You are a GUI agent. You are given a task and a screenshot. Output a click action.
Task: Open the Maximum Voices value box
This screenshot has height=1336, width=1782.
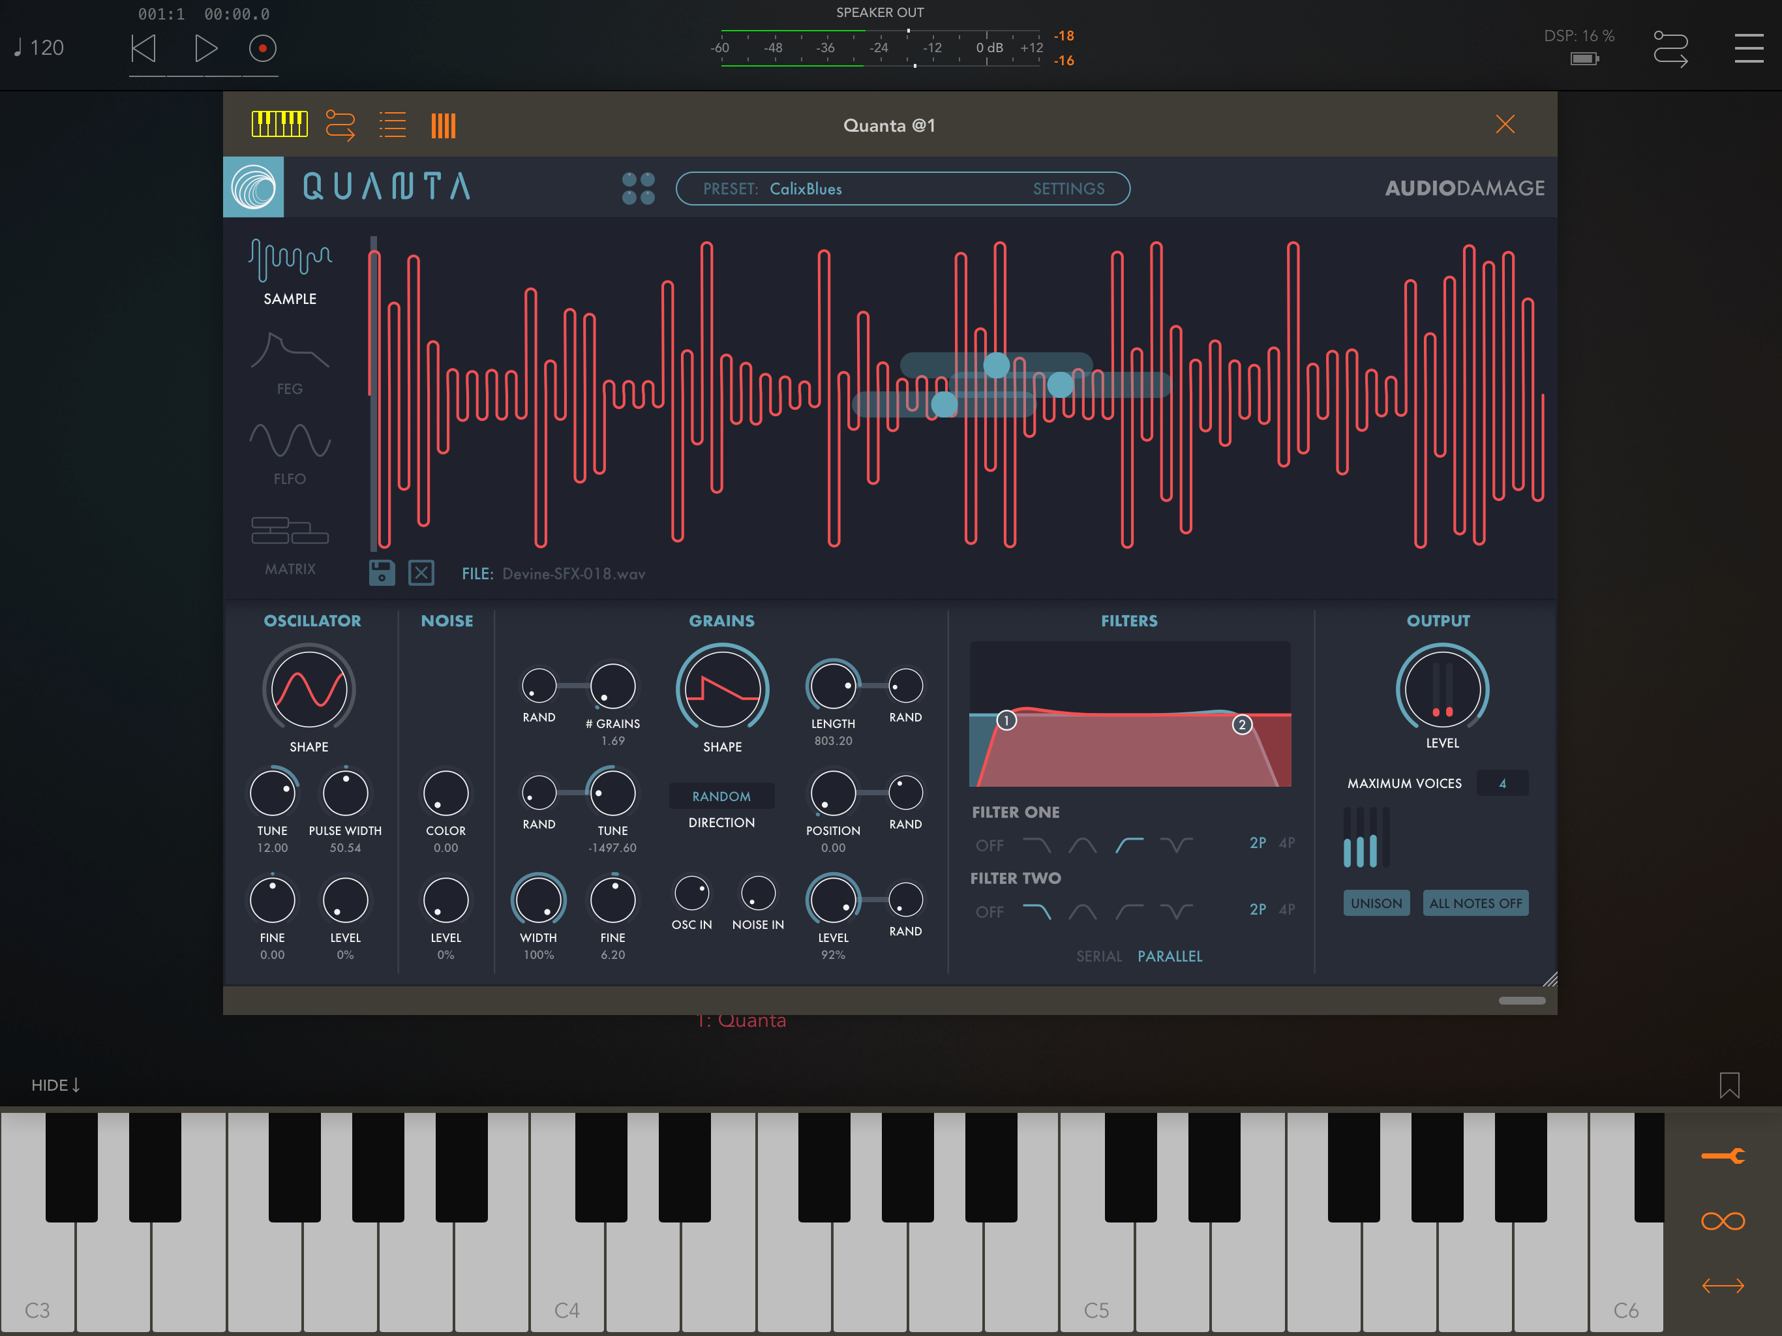click(1502, 783)
